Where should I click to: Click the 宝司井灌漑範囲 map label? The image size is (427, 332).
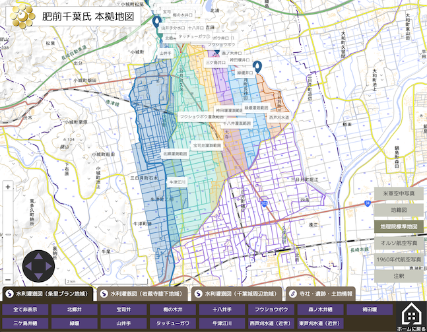pyautogui.click(x=207, y=145)
